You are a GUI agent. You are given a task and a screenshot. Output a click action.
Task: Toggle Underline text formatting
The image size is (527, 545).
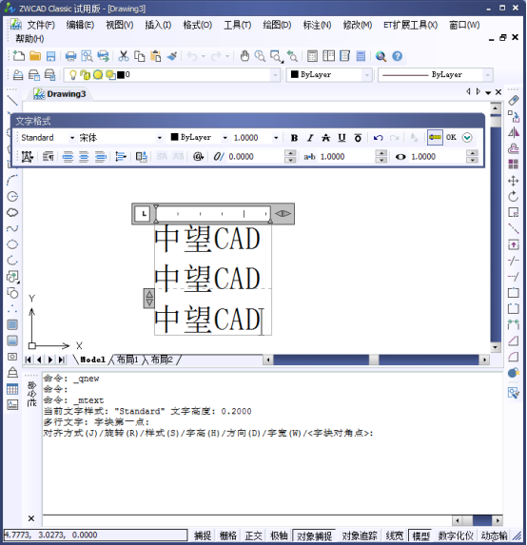(342, 138)
